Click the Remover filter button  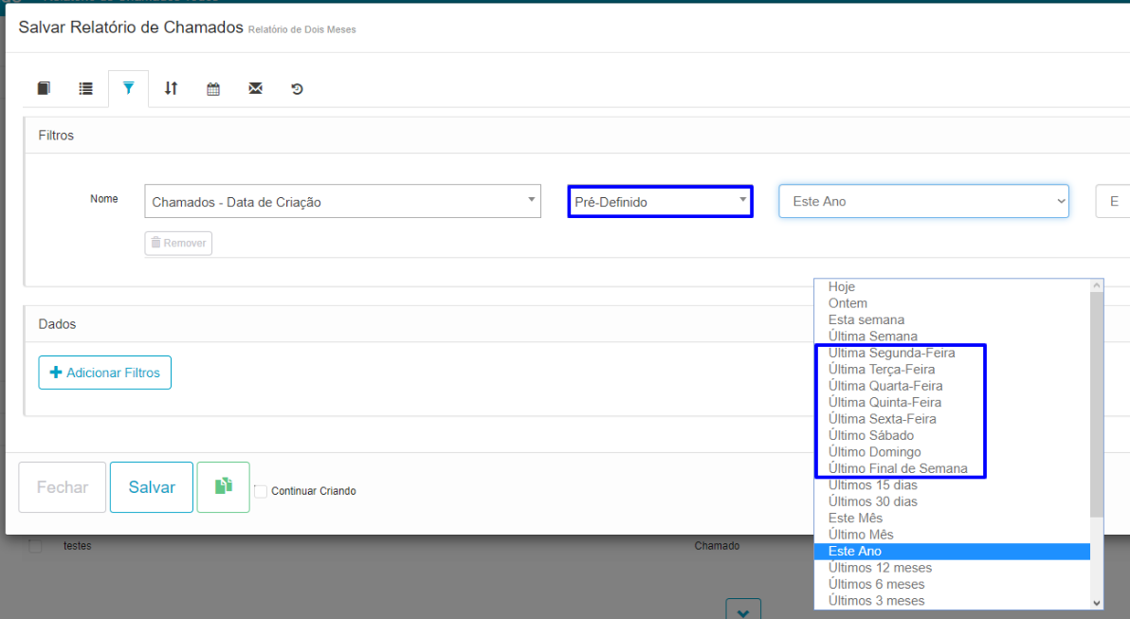(178, 243)
